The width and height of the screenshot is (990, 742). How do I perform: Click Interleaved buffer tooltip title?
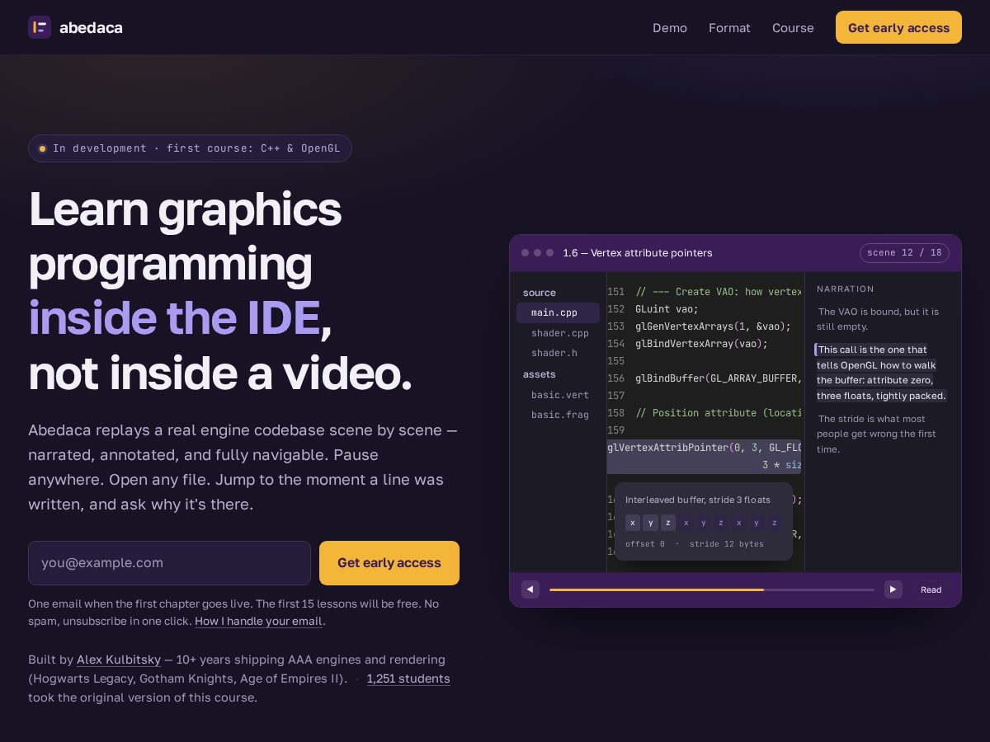point(698,500)
